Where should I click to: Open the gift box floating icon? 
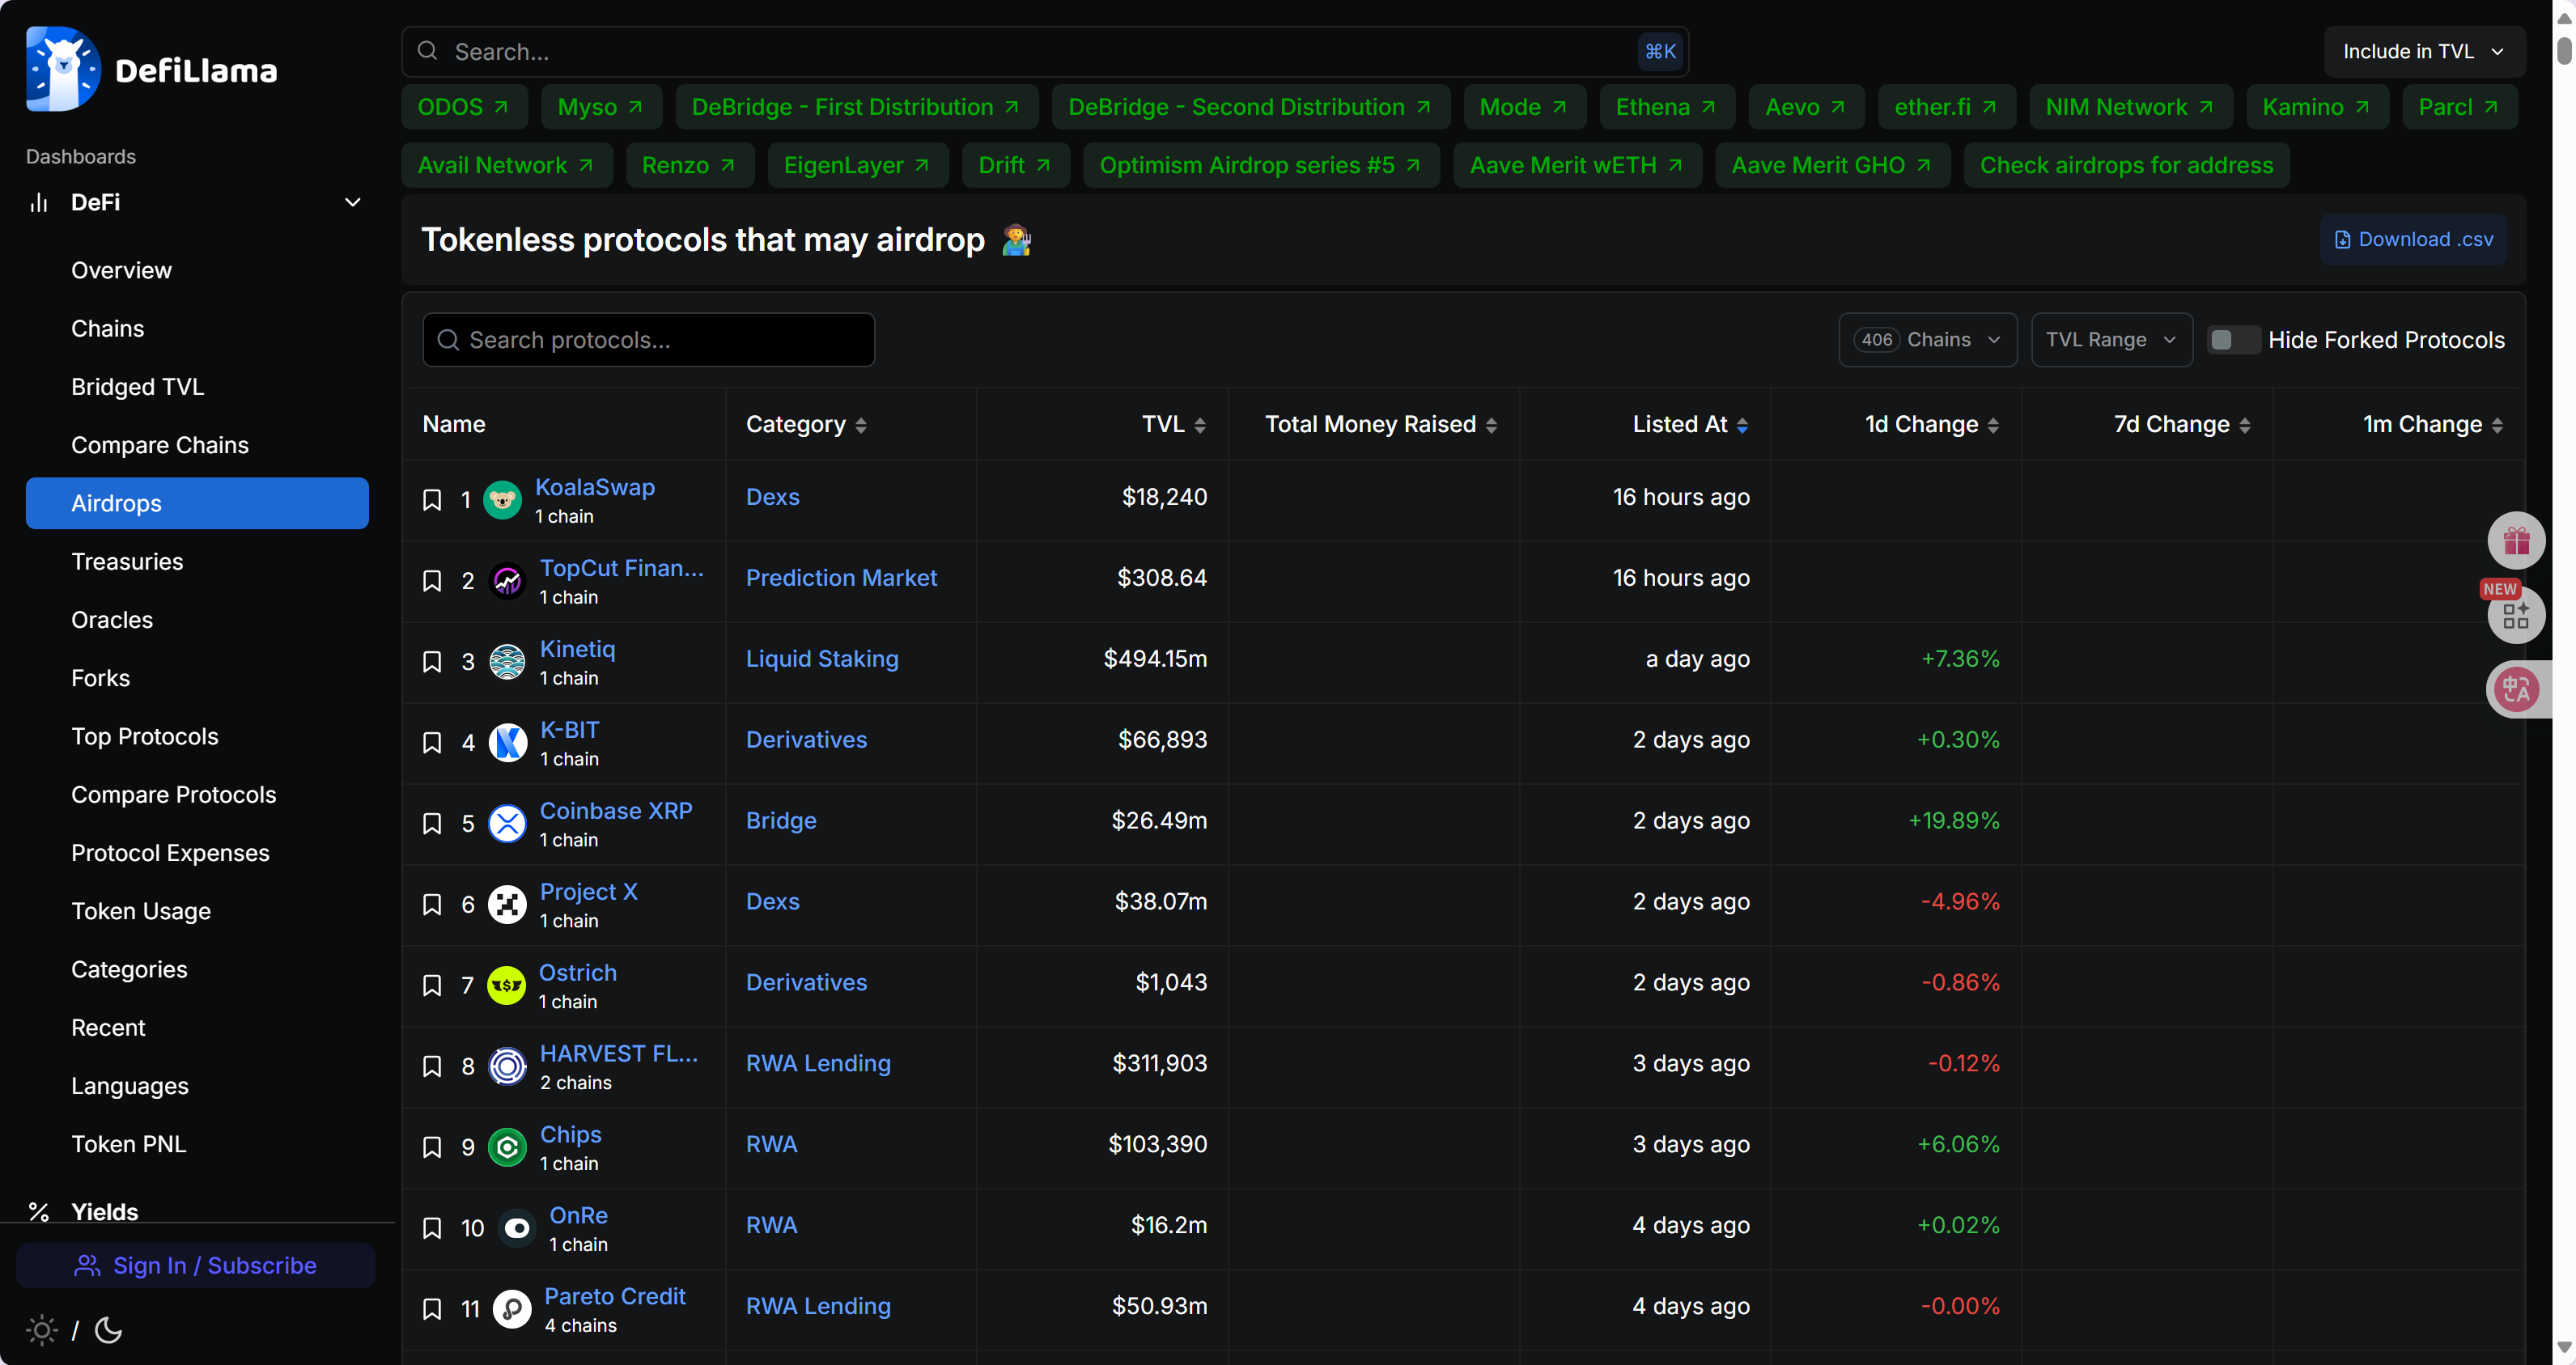(x=2516, y=542)
